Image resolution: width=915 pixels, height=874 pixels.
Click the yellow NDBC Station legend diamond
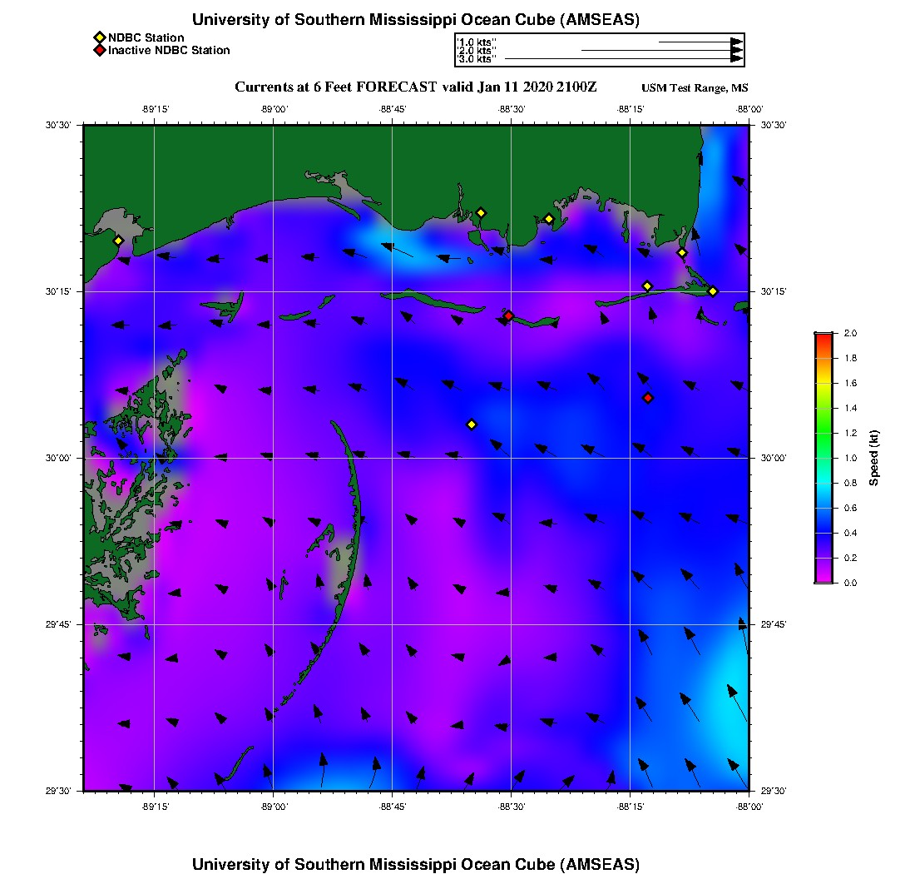point(100,38)
